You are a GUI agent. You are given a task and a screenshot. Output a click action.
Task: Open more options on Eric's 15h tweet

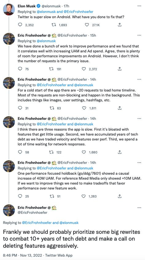pyautogui.click(x=139, y=35)
